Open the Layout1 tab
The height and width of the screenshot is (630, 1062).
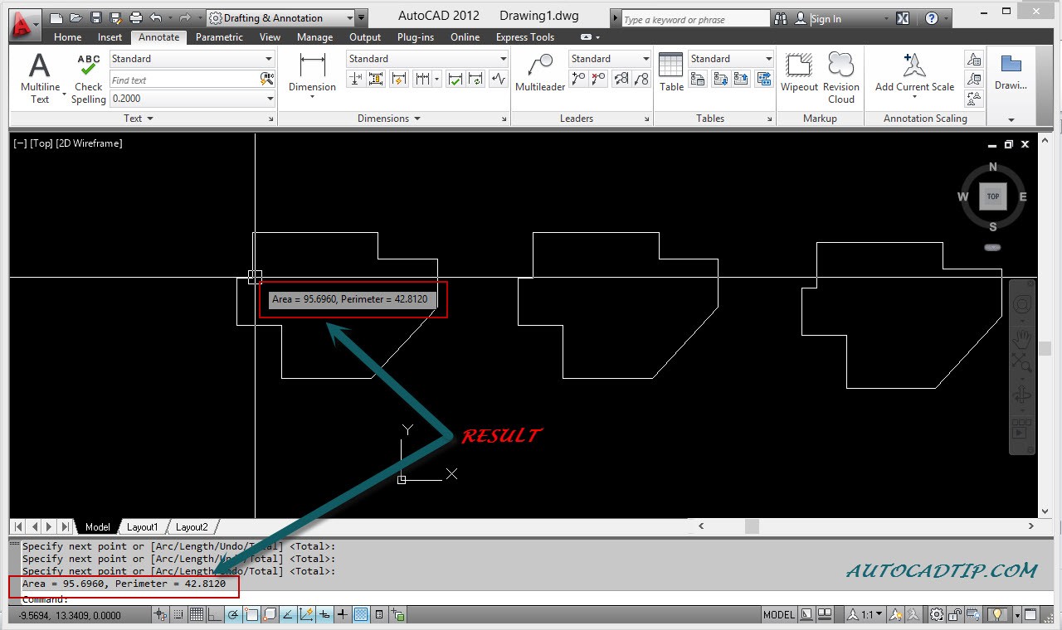point(142,527)
